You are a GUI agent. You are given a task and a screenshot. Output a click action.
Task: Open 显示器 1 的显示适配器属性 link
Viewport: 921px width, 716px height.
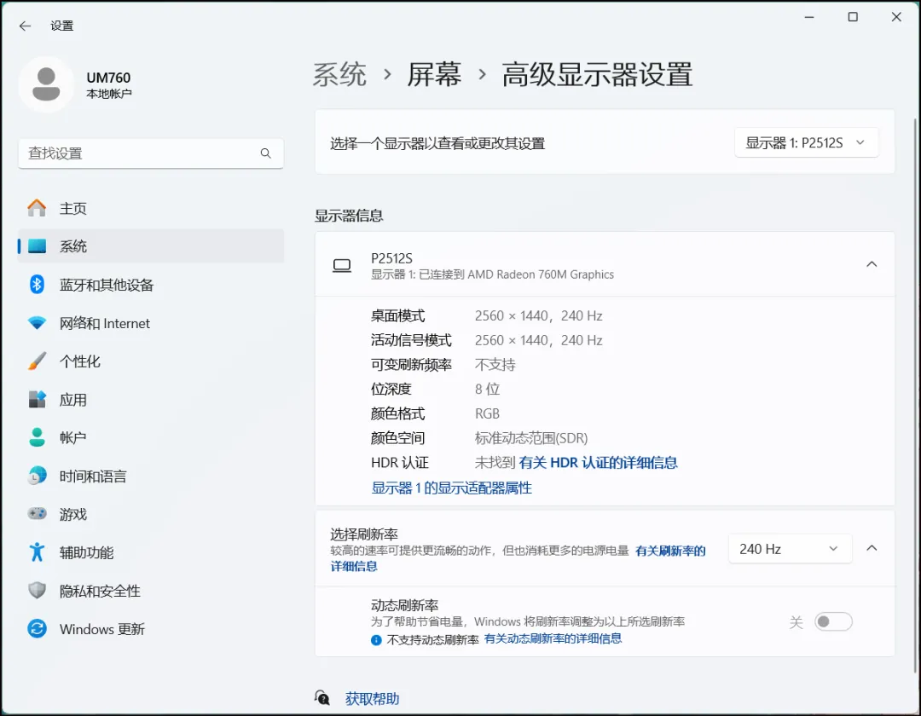point(451,488)
